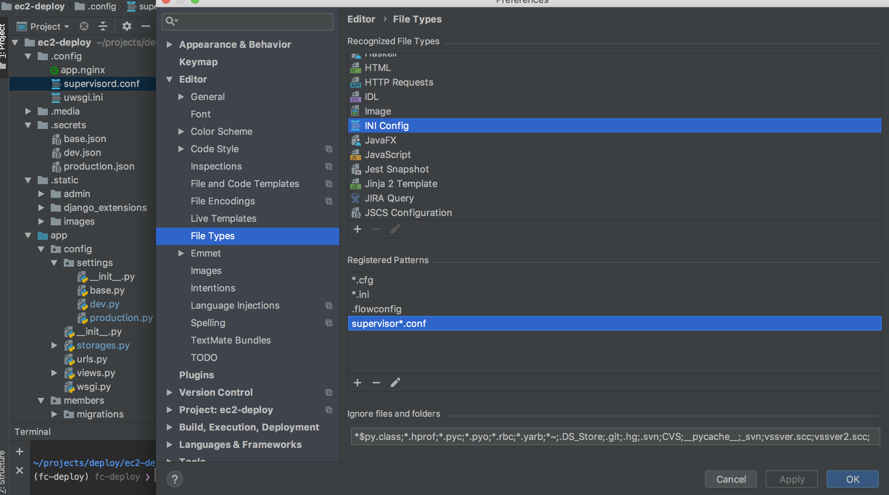The width and height of the screenshot is (889, 495).
Task: Open Keymap settings
Action: click(x=198, y=62)
